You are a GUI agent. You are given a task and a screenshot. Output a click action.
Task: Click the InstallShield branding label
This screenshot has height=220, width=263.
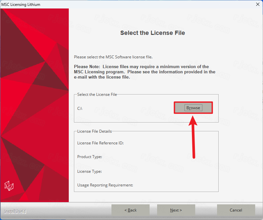point(15,212)
